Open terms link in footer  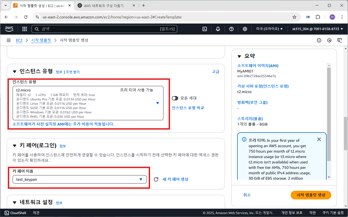coord(313,213)
